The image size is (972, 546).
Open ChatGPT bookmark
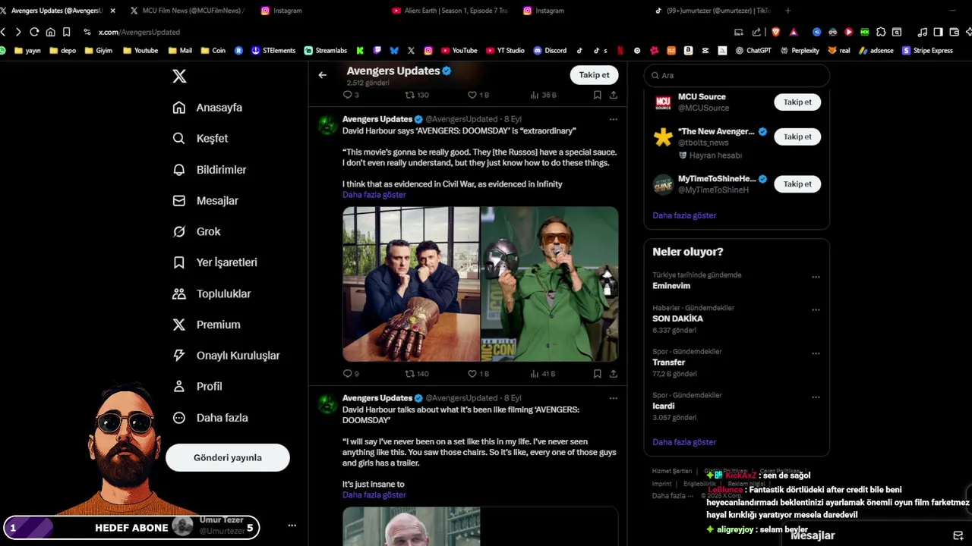click(753, 51)
